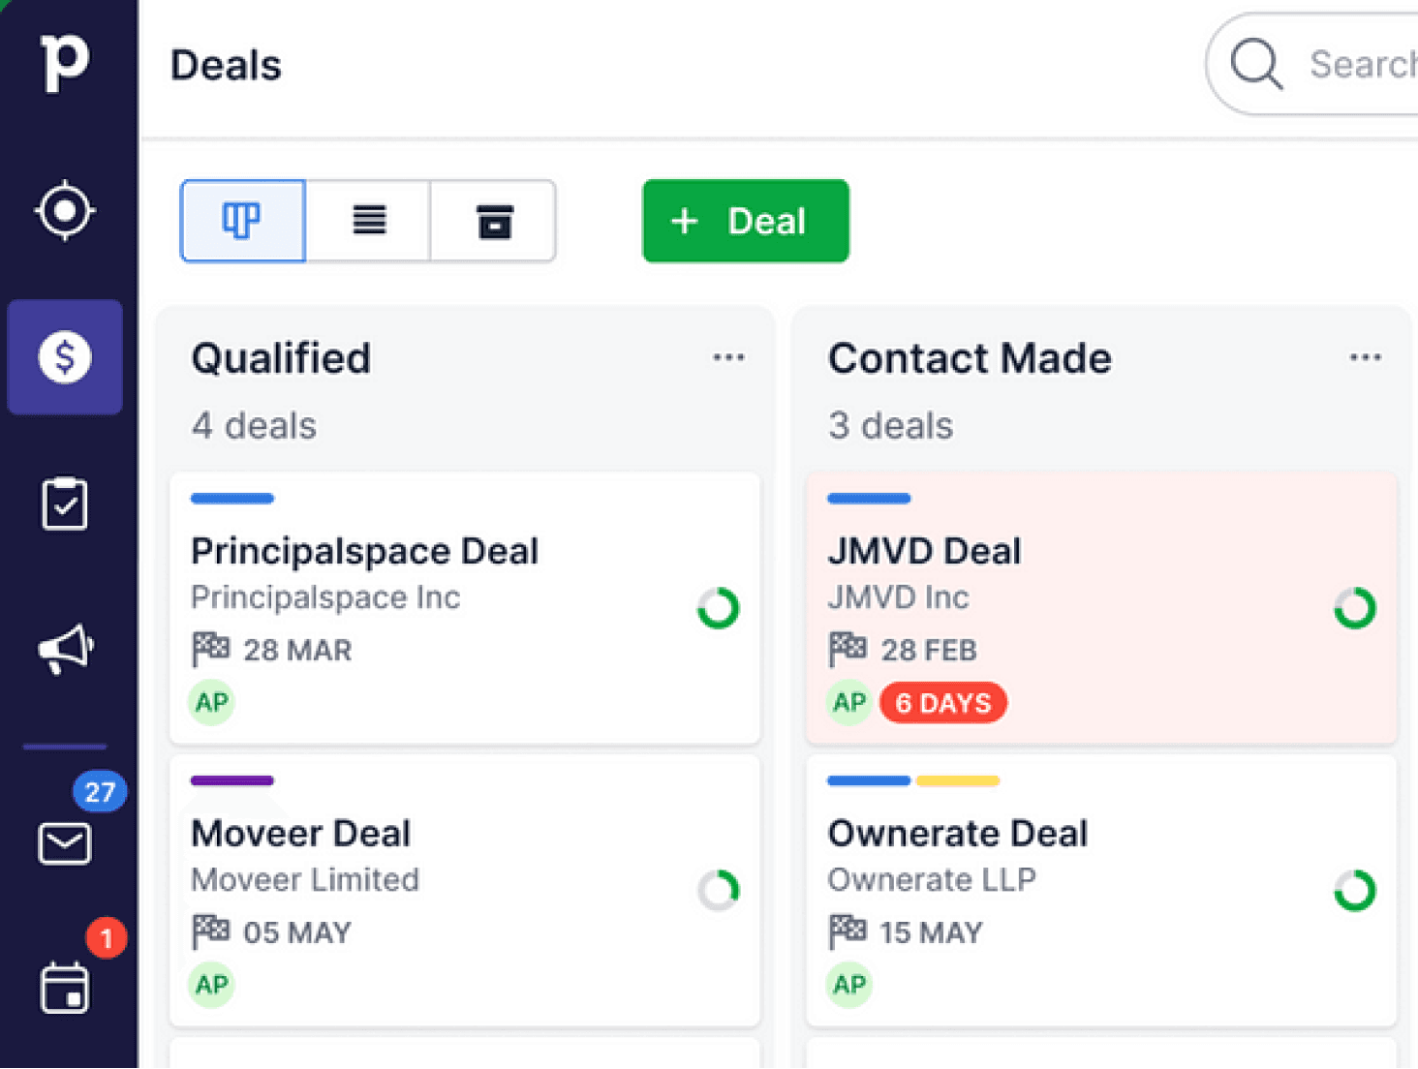Open the JMVD Deal card
This screenshot has height=1069, width=1418.
[x=924, y=551]
